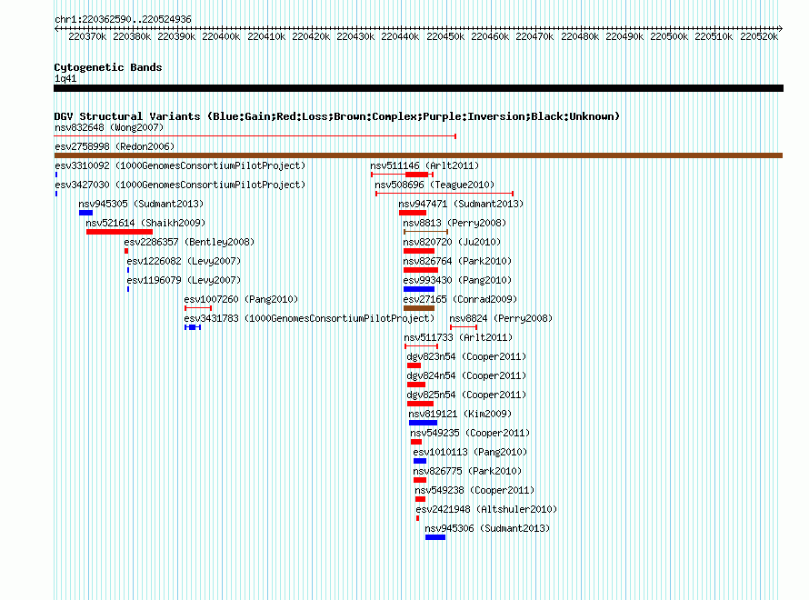Select nsv521614 (Shaikh2009) label

click(x=145, y=223)
